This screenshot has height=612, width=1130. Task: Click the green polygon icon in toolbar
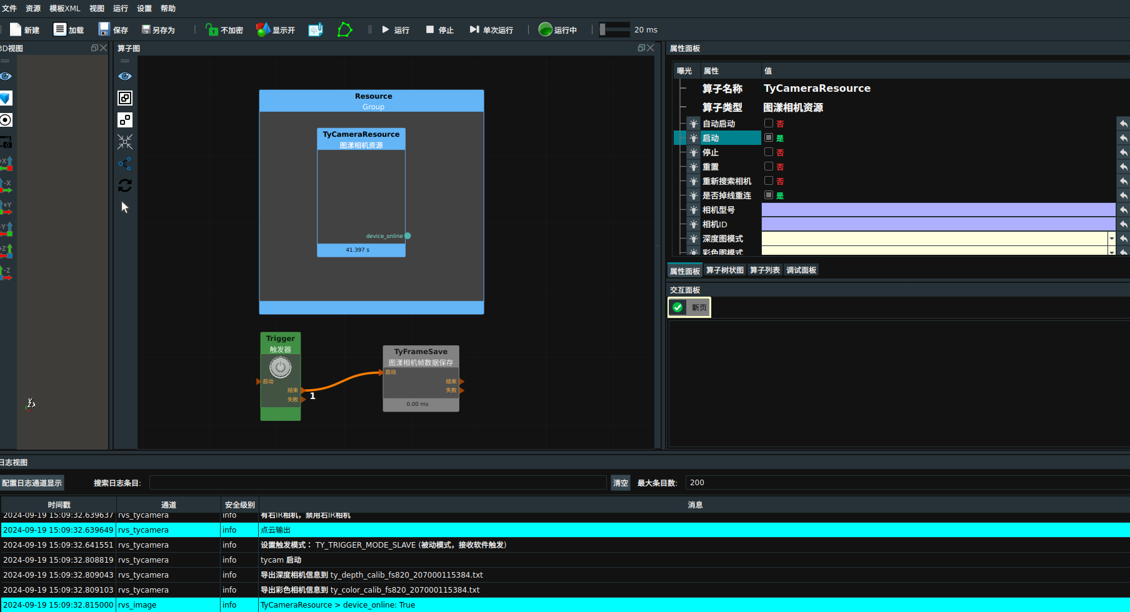coord(345,29)
